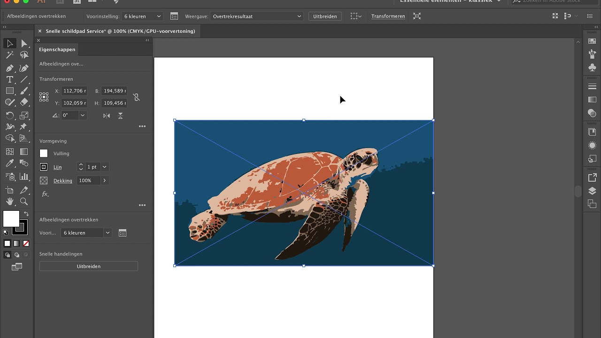The width and height of the screenshot is (601, 338).
Task: Swap fill and stroke colors
Action: [x=26, y=214]
